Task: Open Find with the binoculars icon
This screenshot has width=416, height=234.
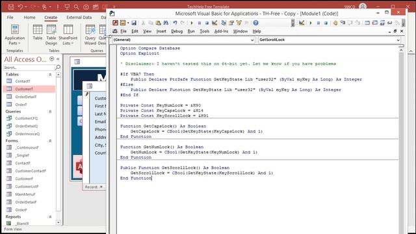Action: pos(166,23)
